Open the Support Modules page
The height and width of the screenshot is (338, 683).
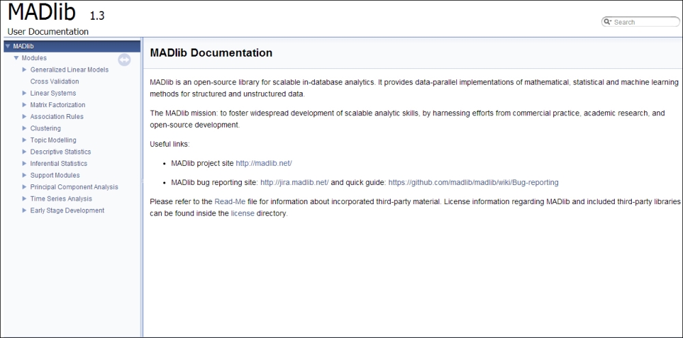pos(55,175)
